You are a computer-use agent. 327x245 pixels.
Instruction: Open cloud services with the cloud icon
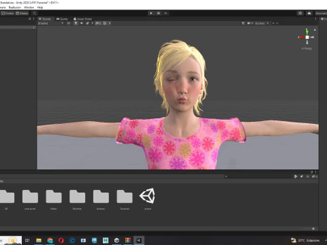[x=309, y=13]
